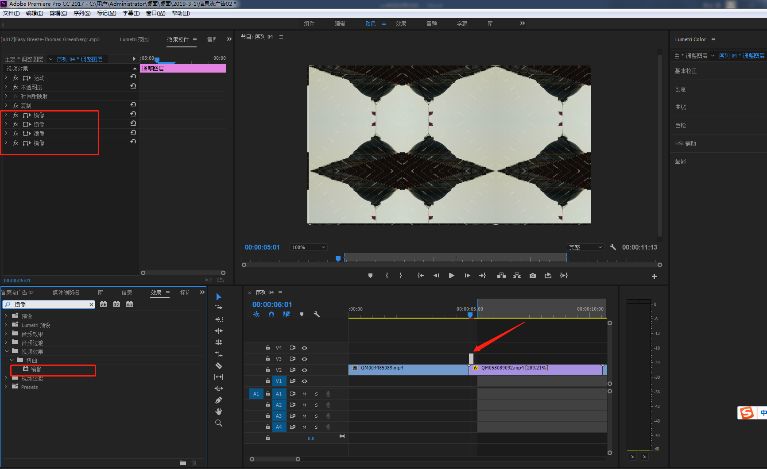The image size is (767, 469).
Task: Open the 完整 playback resolution dropdown
Action: tap(585, 247)
